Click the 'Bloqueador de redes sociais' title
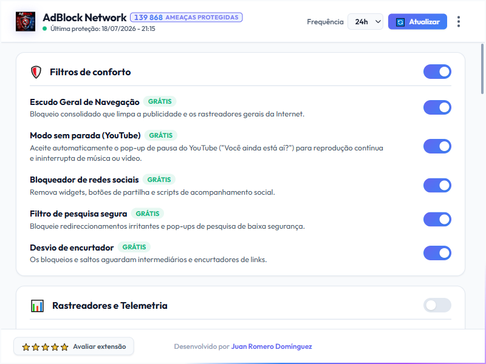 (84, 180)
